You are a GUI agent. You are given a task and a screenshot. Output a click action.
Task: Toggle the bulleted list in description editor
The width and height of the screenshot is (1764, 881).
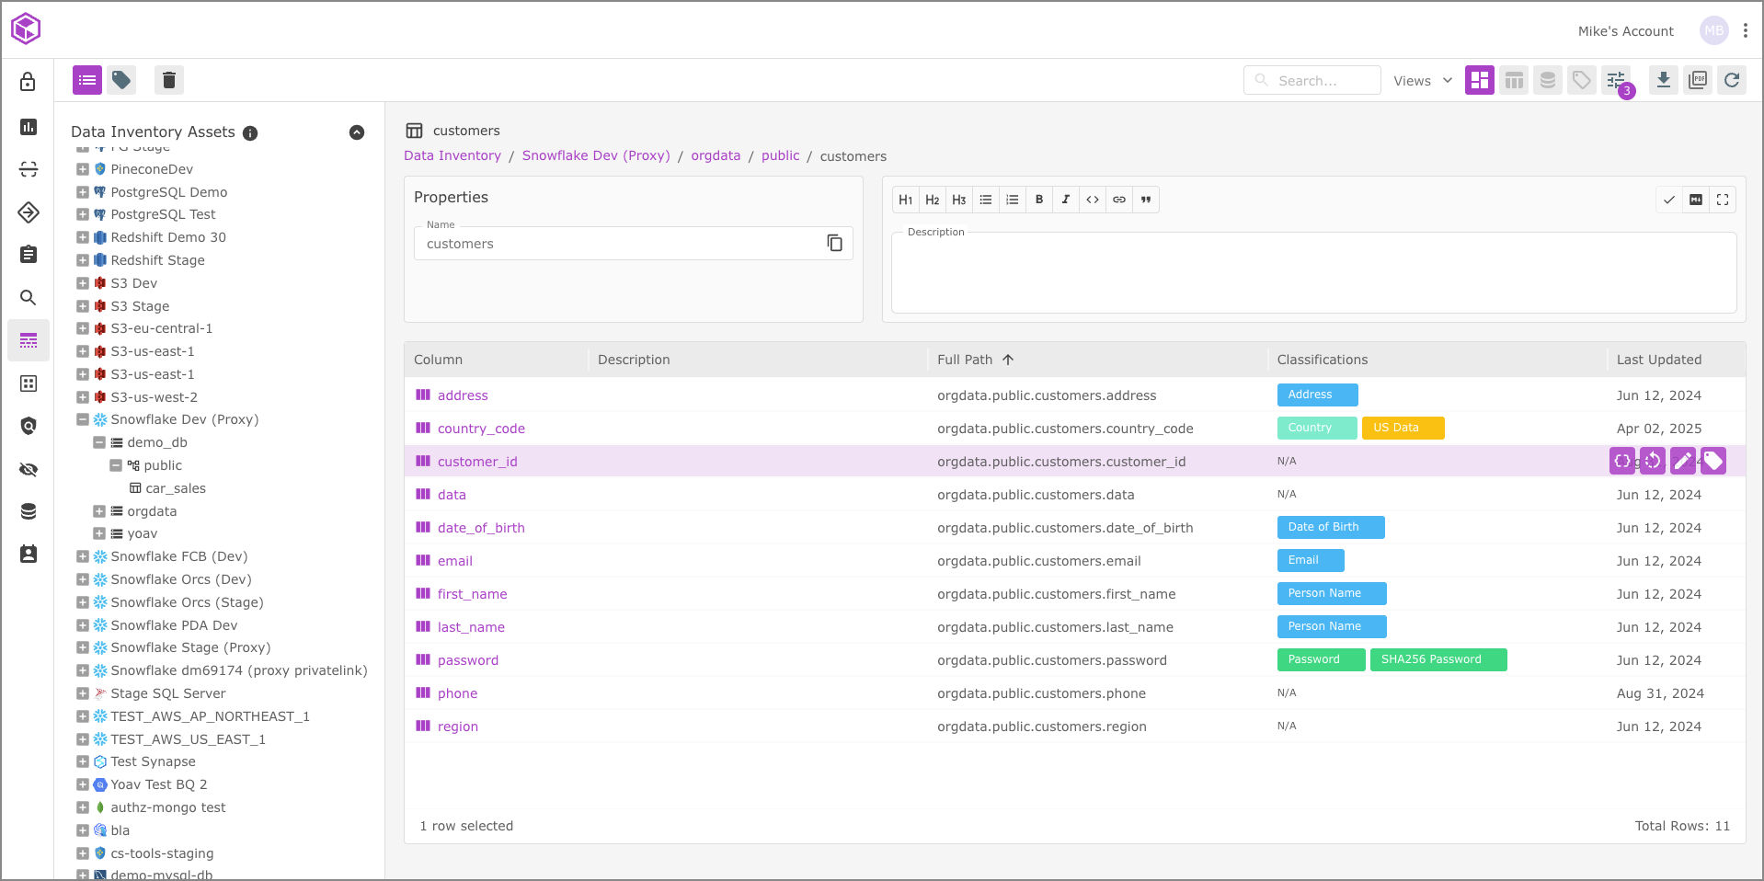pos(986,200)
